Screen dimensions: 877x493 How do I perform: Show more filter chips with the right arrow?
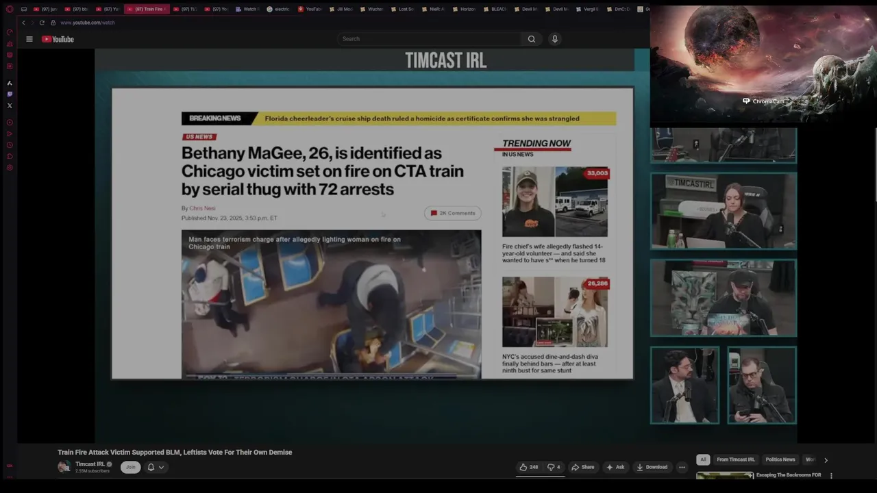(x=826, y=460)
